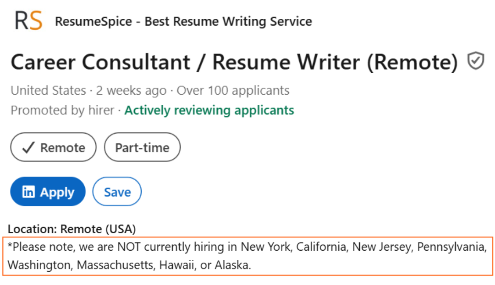Click the "Location: Remote (USA)" heading
The height and width of the screenshot is (285, 495).
coord(72,229)
